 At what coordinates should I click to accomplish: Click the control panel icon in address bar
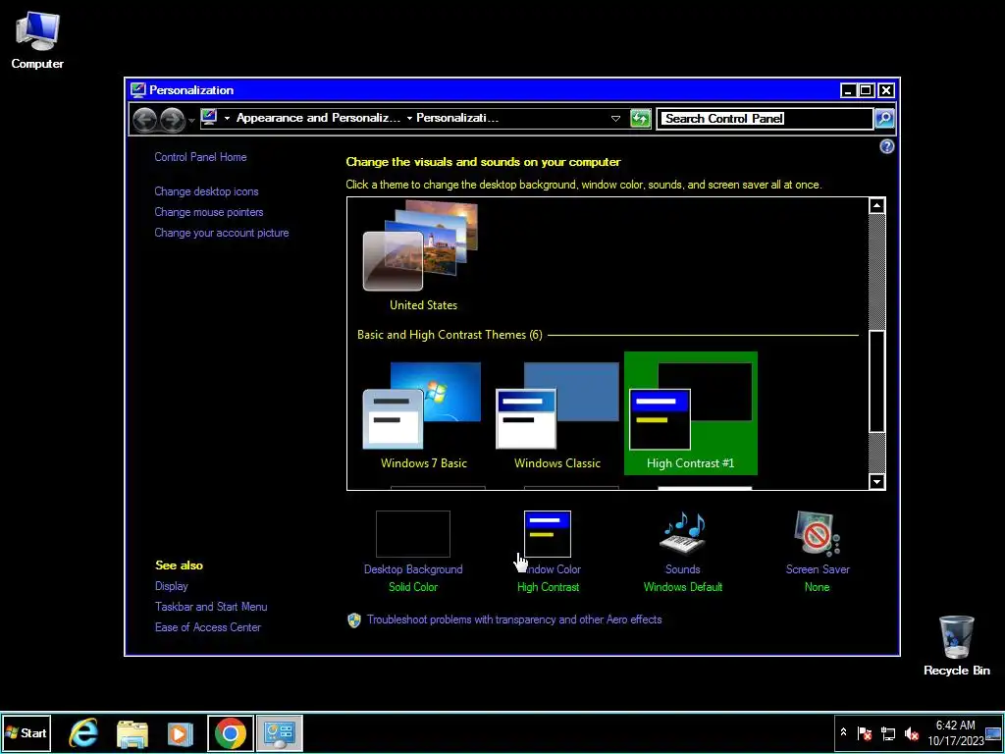click(209, 118)
